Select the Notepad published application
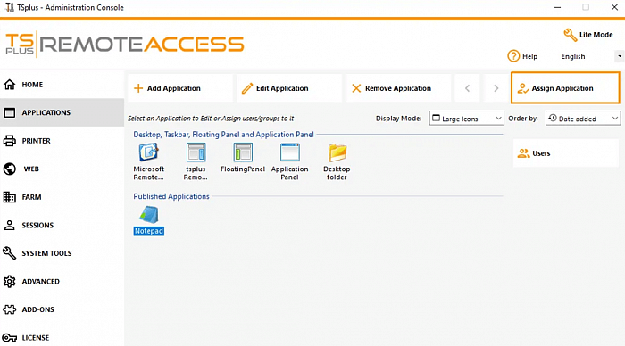This screenshot has width=625, height=346. point(149,220)
